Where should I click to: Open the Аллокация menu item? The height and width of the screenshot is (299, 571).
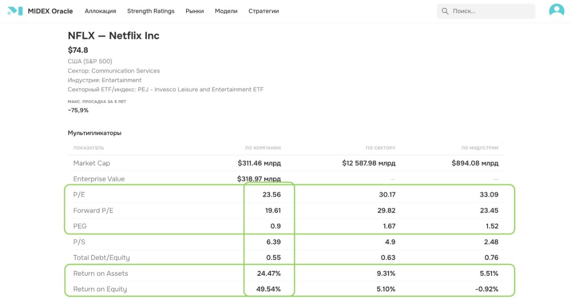pyautogui.click(x=100, y=11)
